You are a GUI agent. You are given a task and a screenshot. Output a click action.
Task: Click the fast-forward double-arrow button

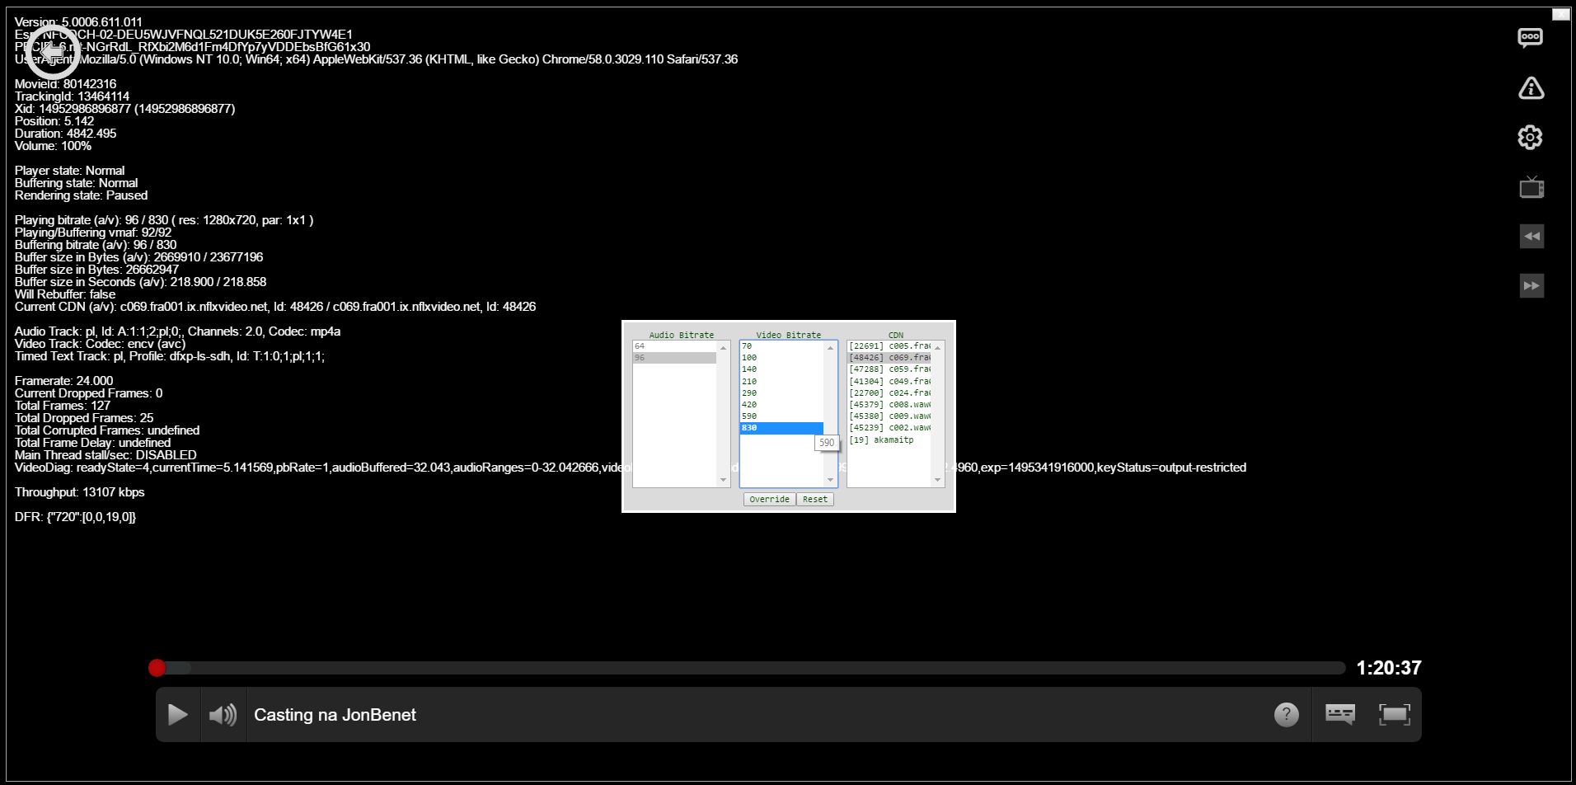point(1531,286)
